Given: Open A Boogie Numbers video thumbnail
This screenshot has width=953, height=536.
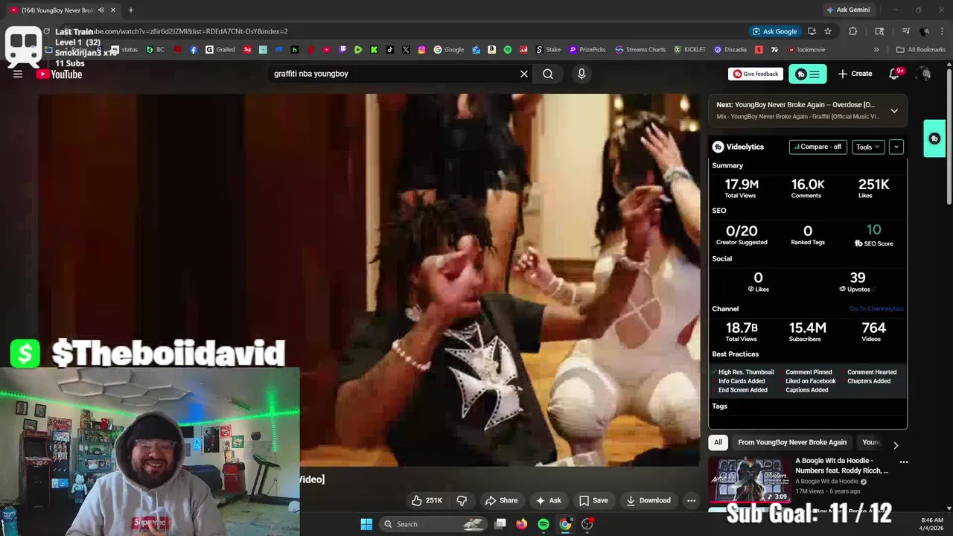Looking at the screenshot, I should tap(749, 479).
